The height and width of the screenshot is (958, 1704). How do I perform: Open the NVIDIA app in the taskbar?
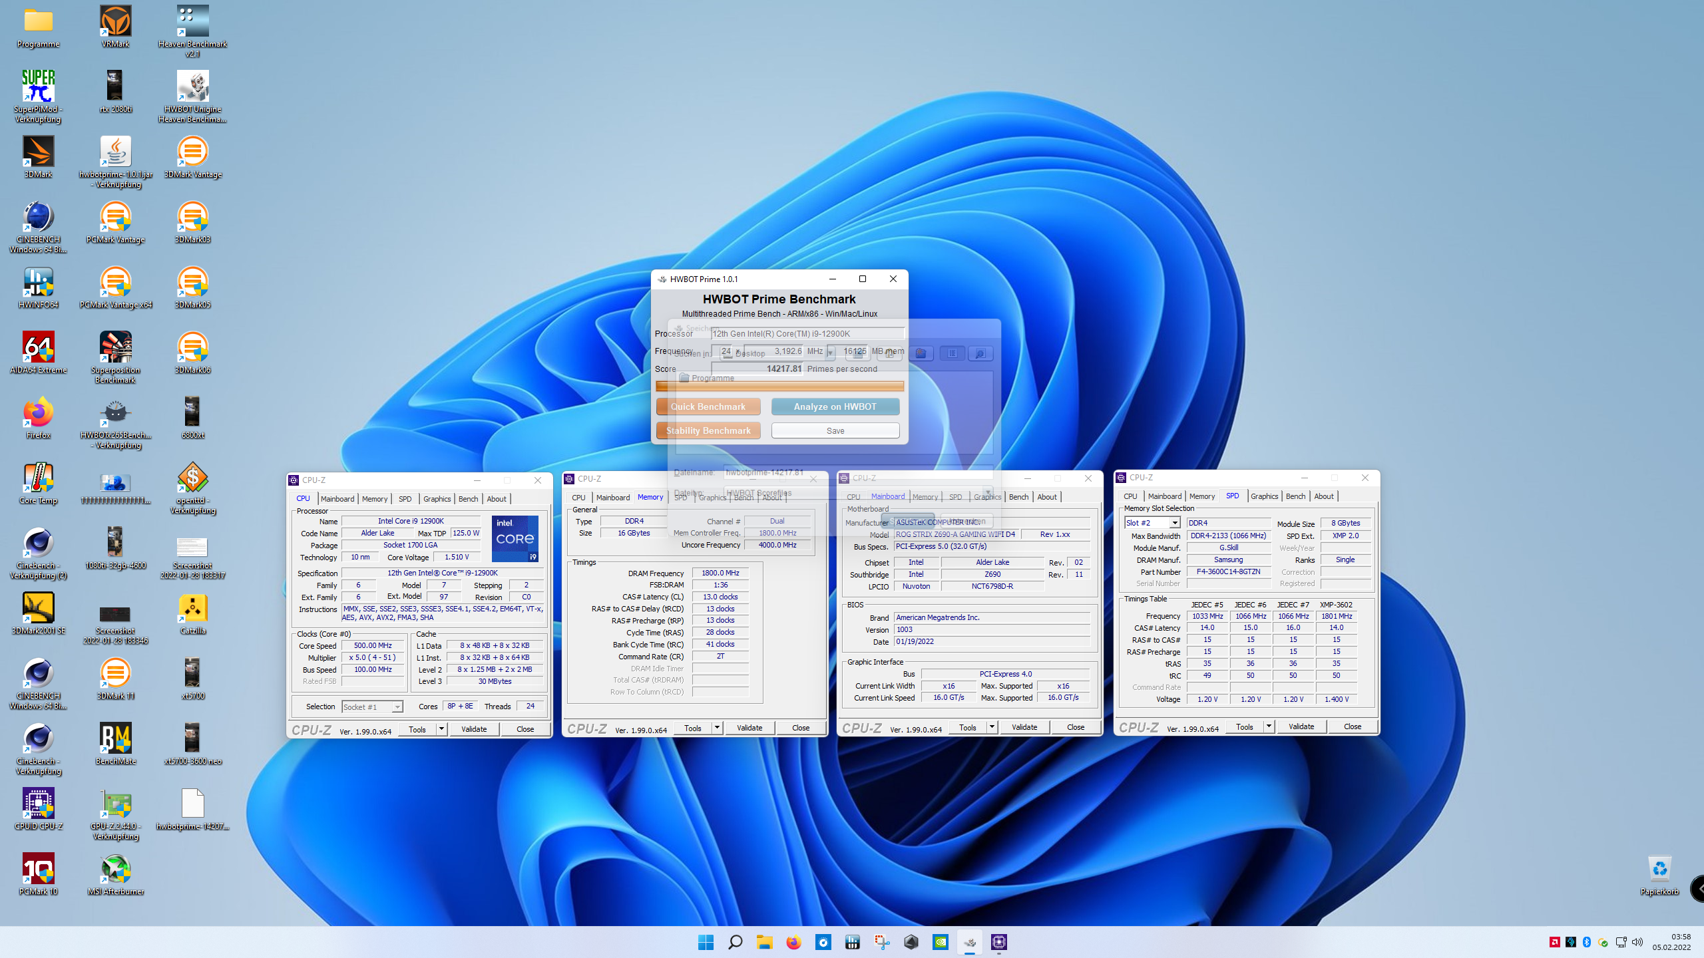[x=941, y=942]
